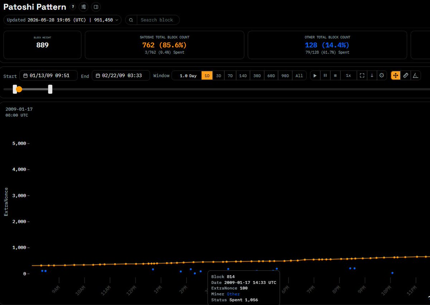
Task: Select the 7D window tab
Action: click(230, 76)
